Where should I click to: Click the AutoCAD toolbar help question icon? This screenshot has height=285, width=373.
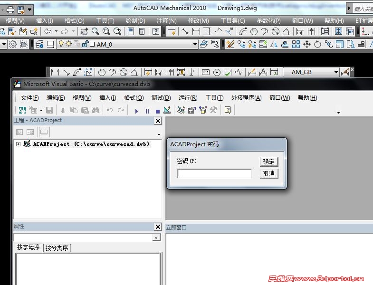click(x=156, y=31)
